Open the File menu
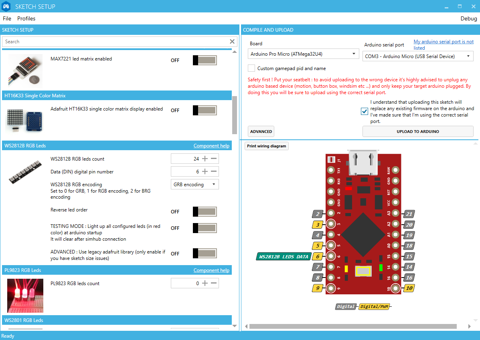The height and width of the screenshot is (340, 480). (7, 18)
